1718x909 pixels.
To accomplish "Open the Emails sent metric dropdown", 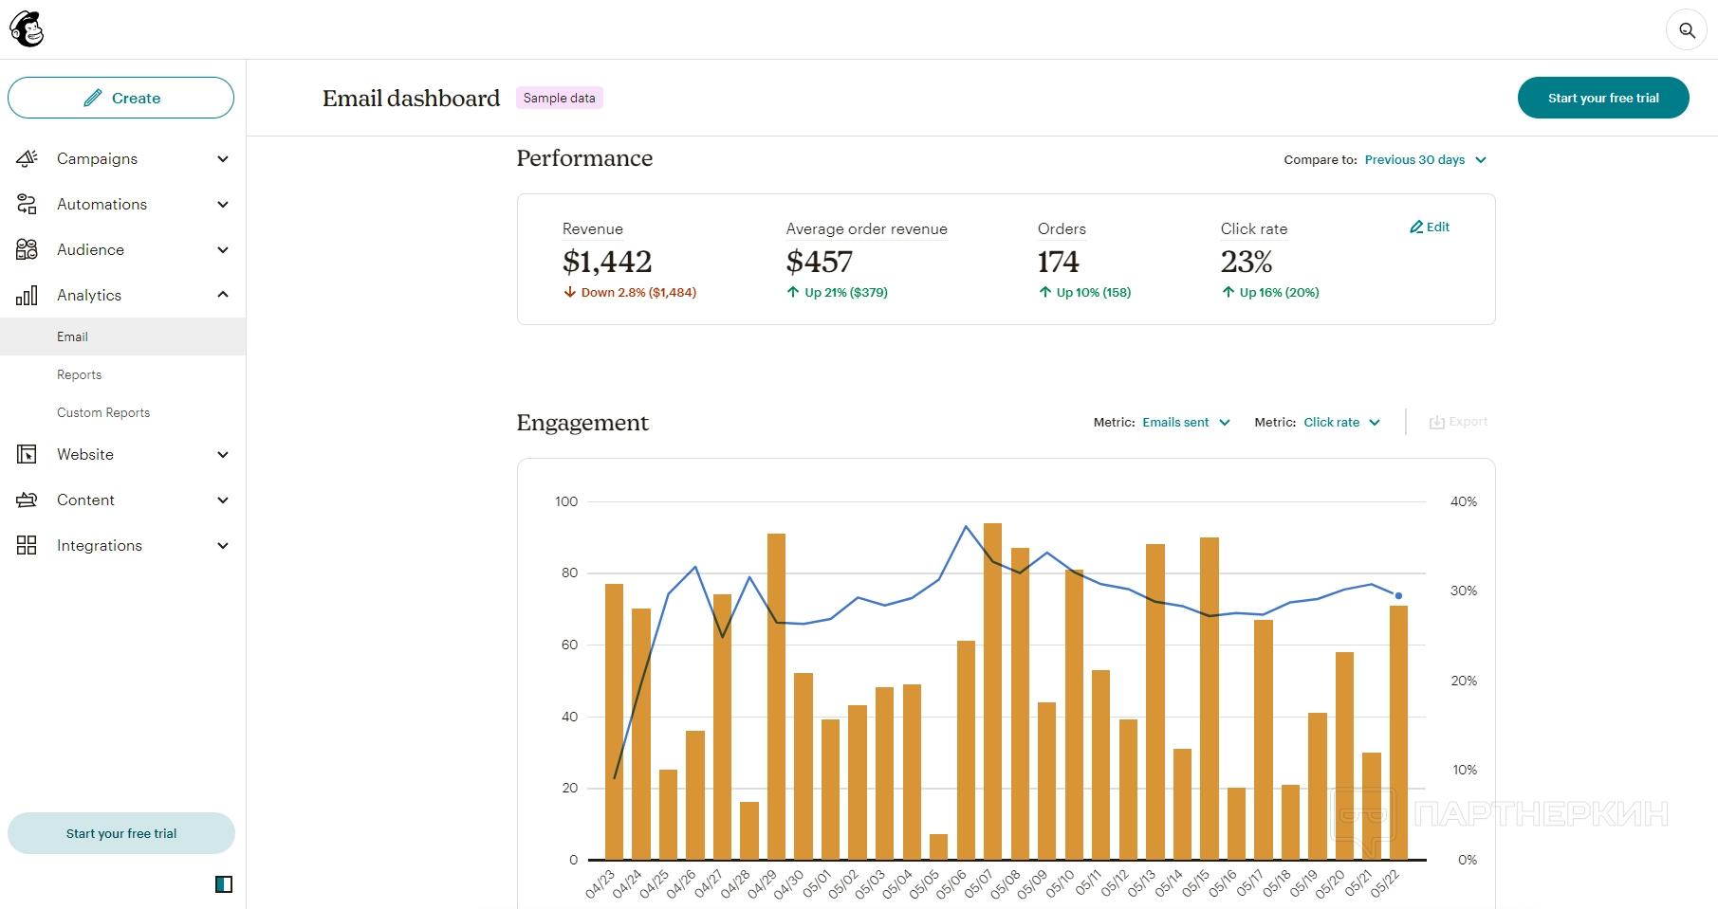I will pos(1185,423).
